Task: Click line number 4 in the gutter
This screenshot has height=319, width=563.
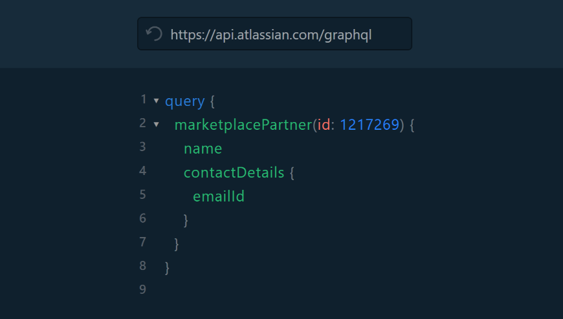Action: [x=142, y=171]
